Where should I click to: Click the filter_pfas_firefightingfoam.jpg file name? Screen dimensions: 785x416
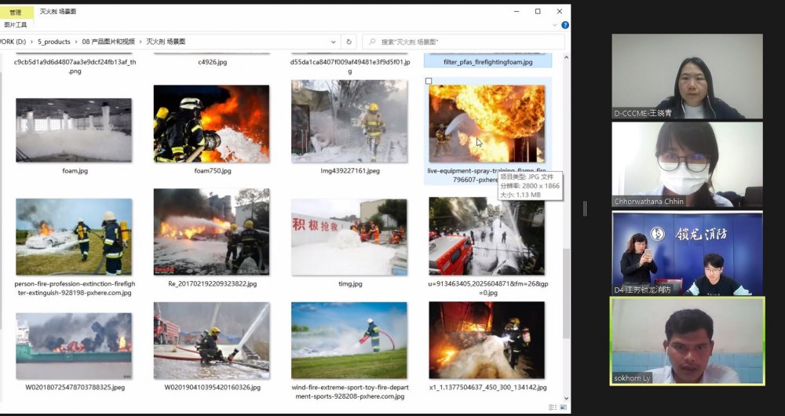(x=487, y=61)
